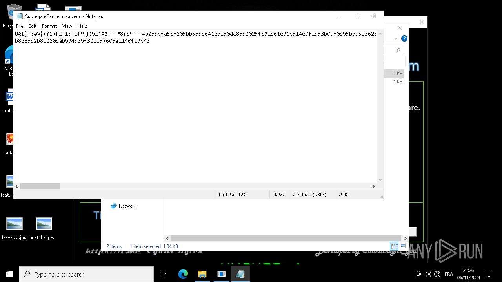
Task: Click Explorer horizontal scroll left arrow
Action: click(x=167, y=238)
